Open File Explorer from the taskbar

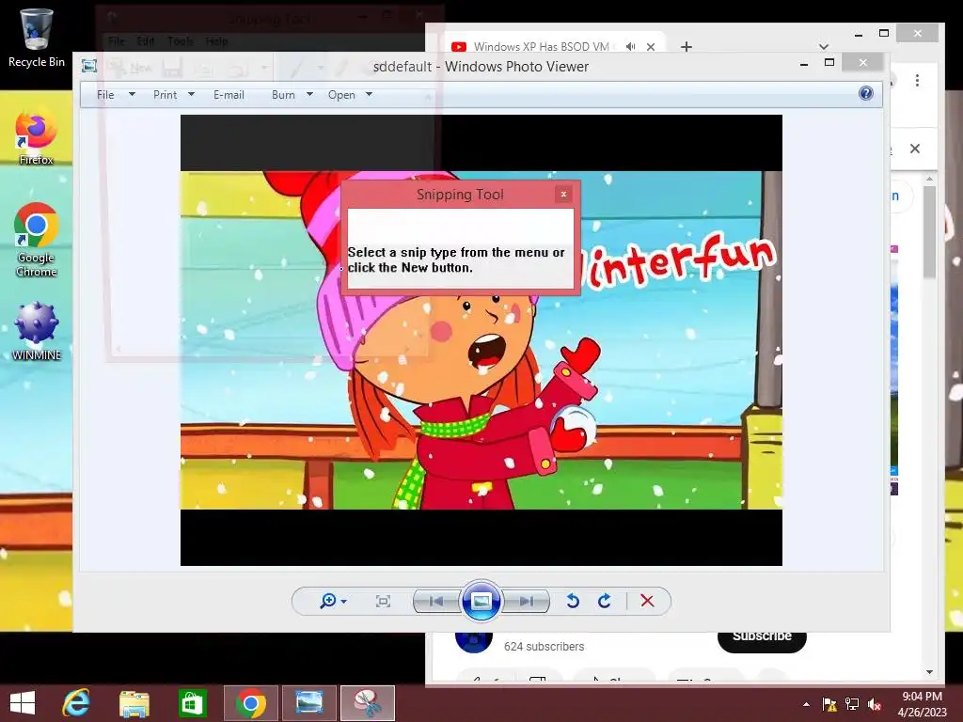[134, 703]
